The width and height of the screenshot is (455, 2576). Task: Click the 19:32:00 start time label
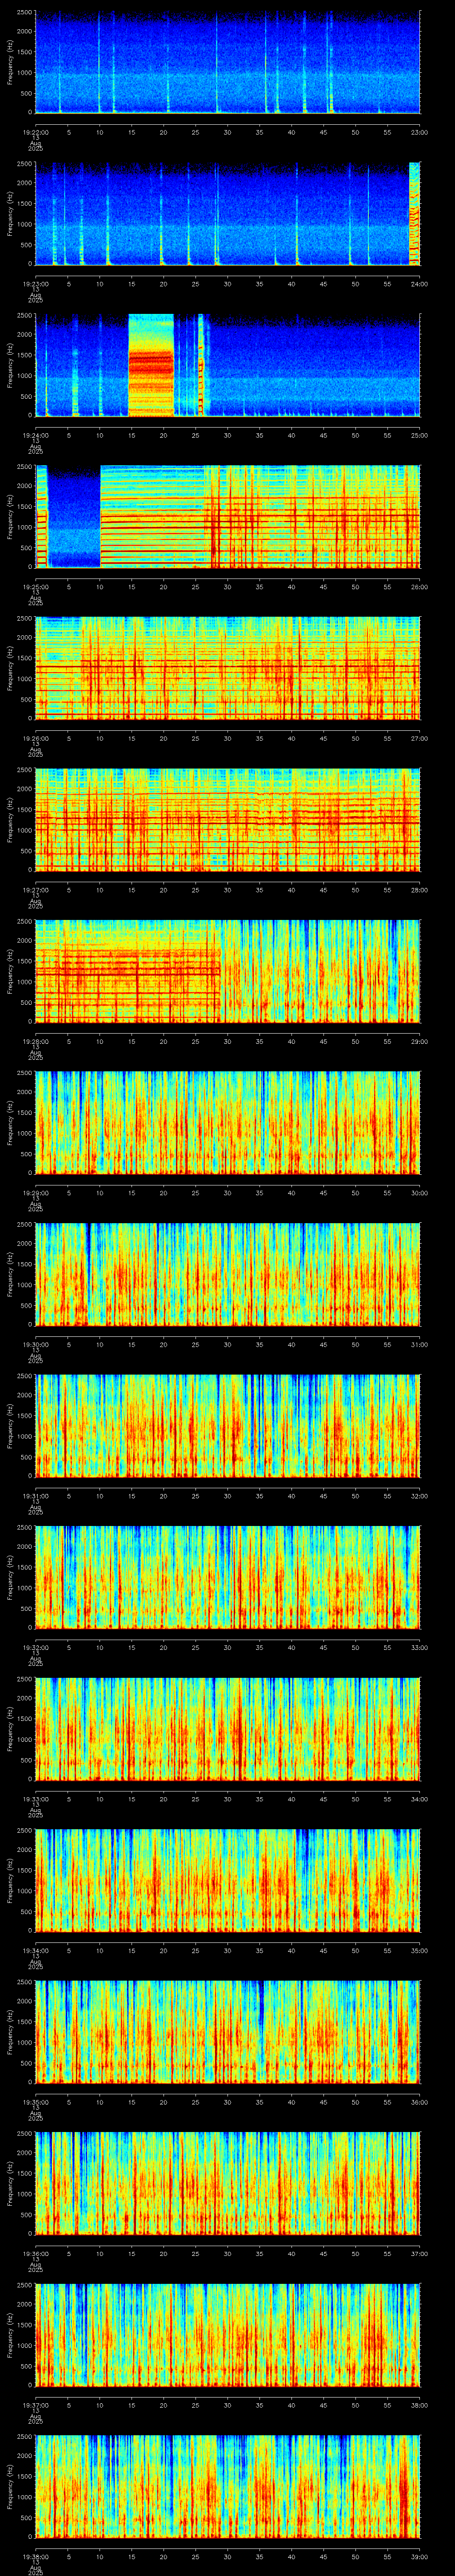click(x=35, y=1647)
